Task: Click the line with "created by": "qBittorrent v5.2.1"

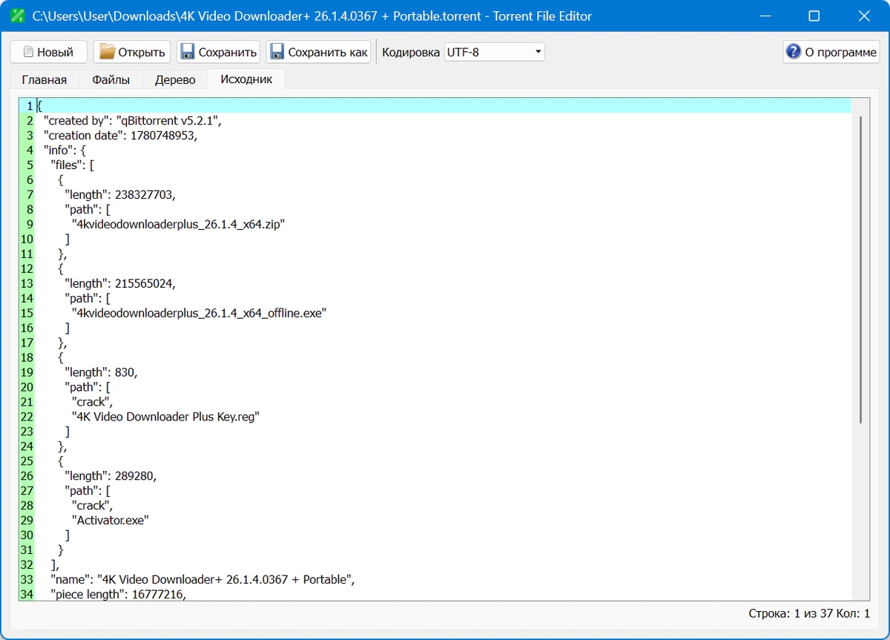Action: (133, 121)
